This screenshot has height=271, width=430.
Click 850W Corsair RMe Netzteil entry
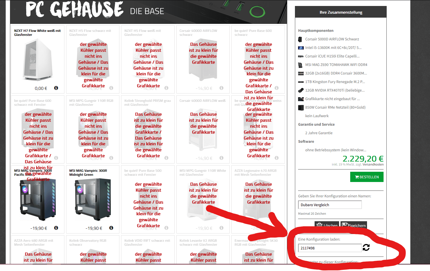pos(335,107)
